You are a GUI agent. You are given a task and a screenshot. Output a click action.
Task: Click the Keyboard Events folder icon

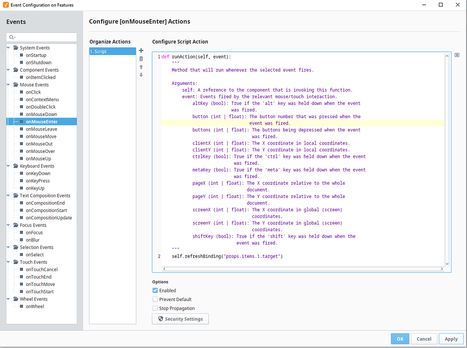(x=16, y=166)
